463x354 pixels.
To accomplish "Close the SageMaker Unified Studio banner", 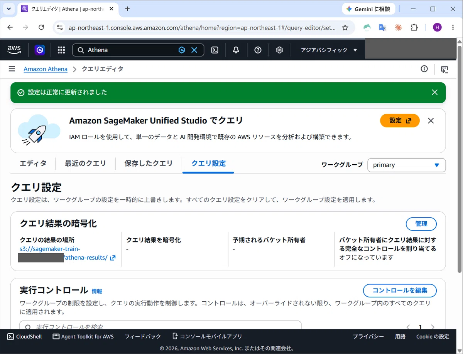I will coord(431,121).
